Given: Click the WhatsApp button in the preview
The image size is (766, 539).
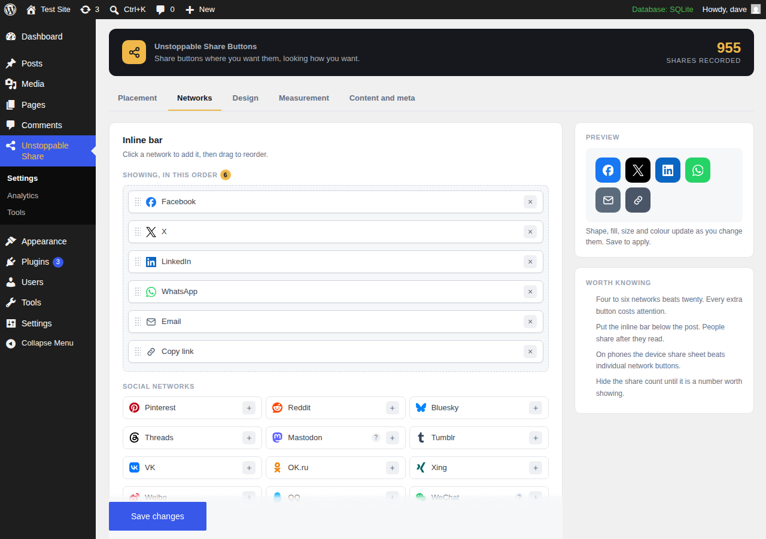Looking at the screenshot, I should point(698,170).
